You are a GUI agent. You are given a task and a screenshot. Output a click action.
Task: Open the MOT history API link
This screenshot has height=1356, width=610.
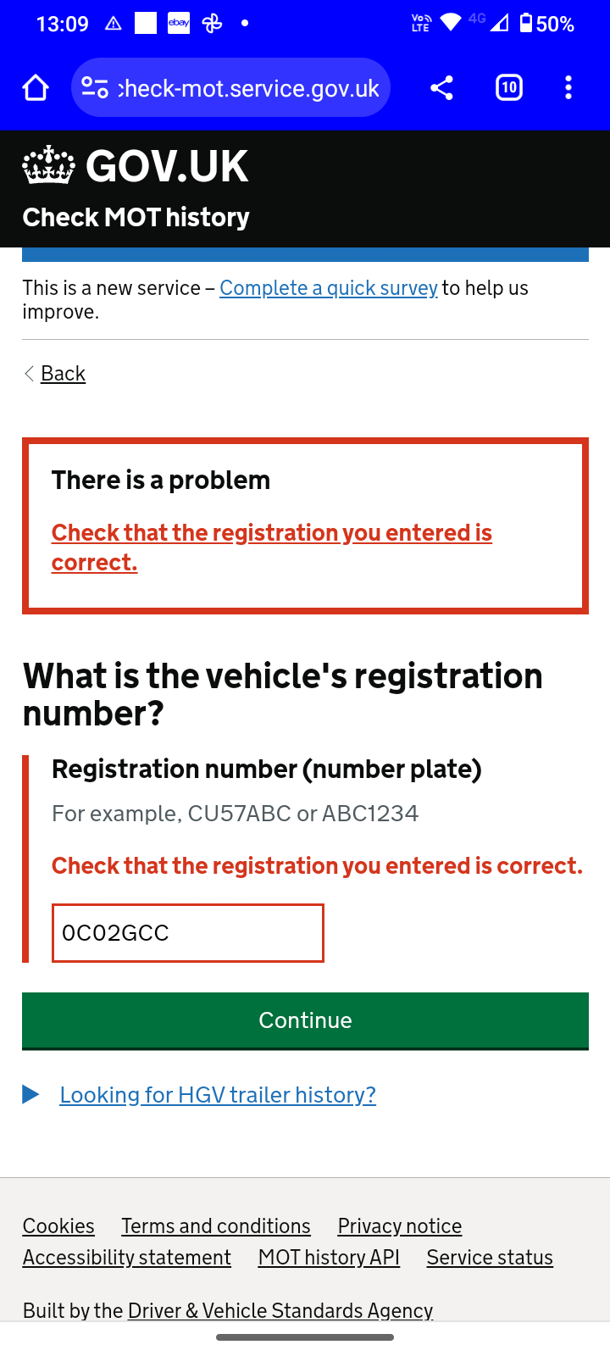click(x=329, y=1258)
